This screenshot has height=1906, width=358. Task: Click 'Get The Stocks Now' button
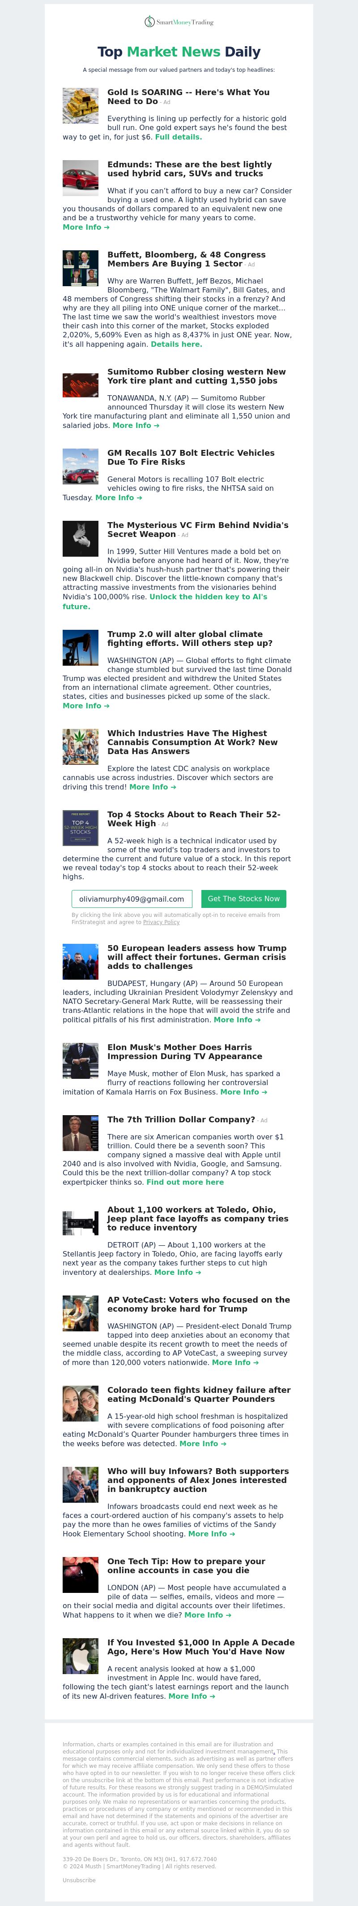243,899
